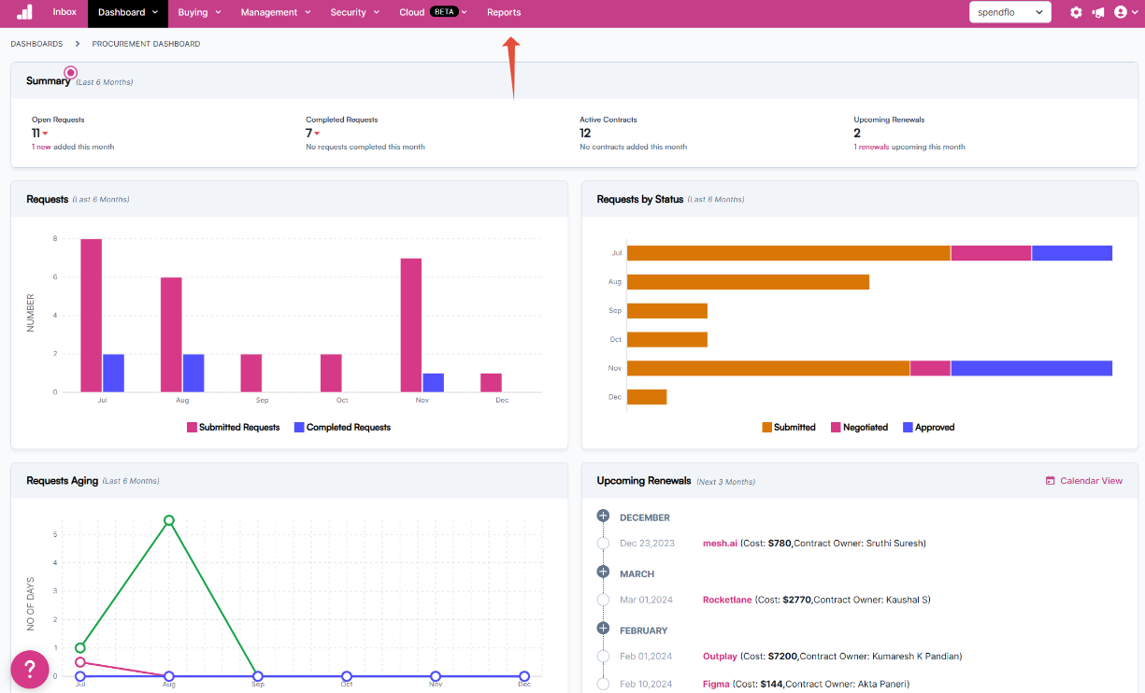Open the announcements megaphone icon
The height and width of the screenshot is (693, 1145).
[x=1097, y=12]
